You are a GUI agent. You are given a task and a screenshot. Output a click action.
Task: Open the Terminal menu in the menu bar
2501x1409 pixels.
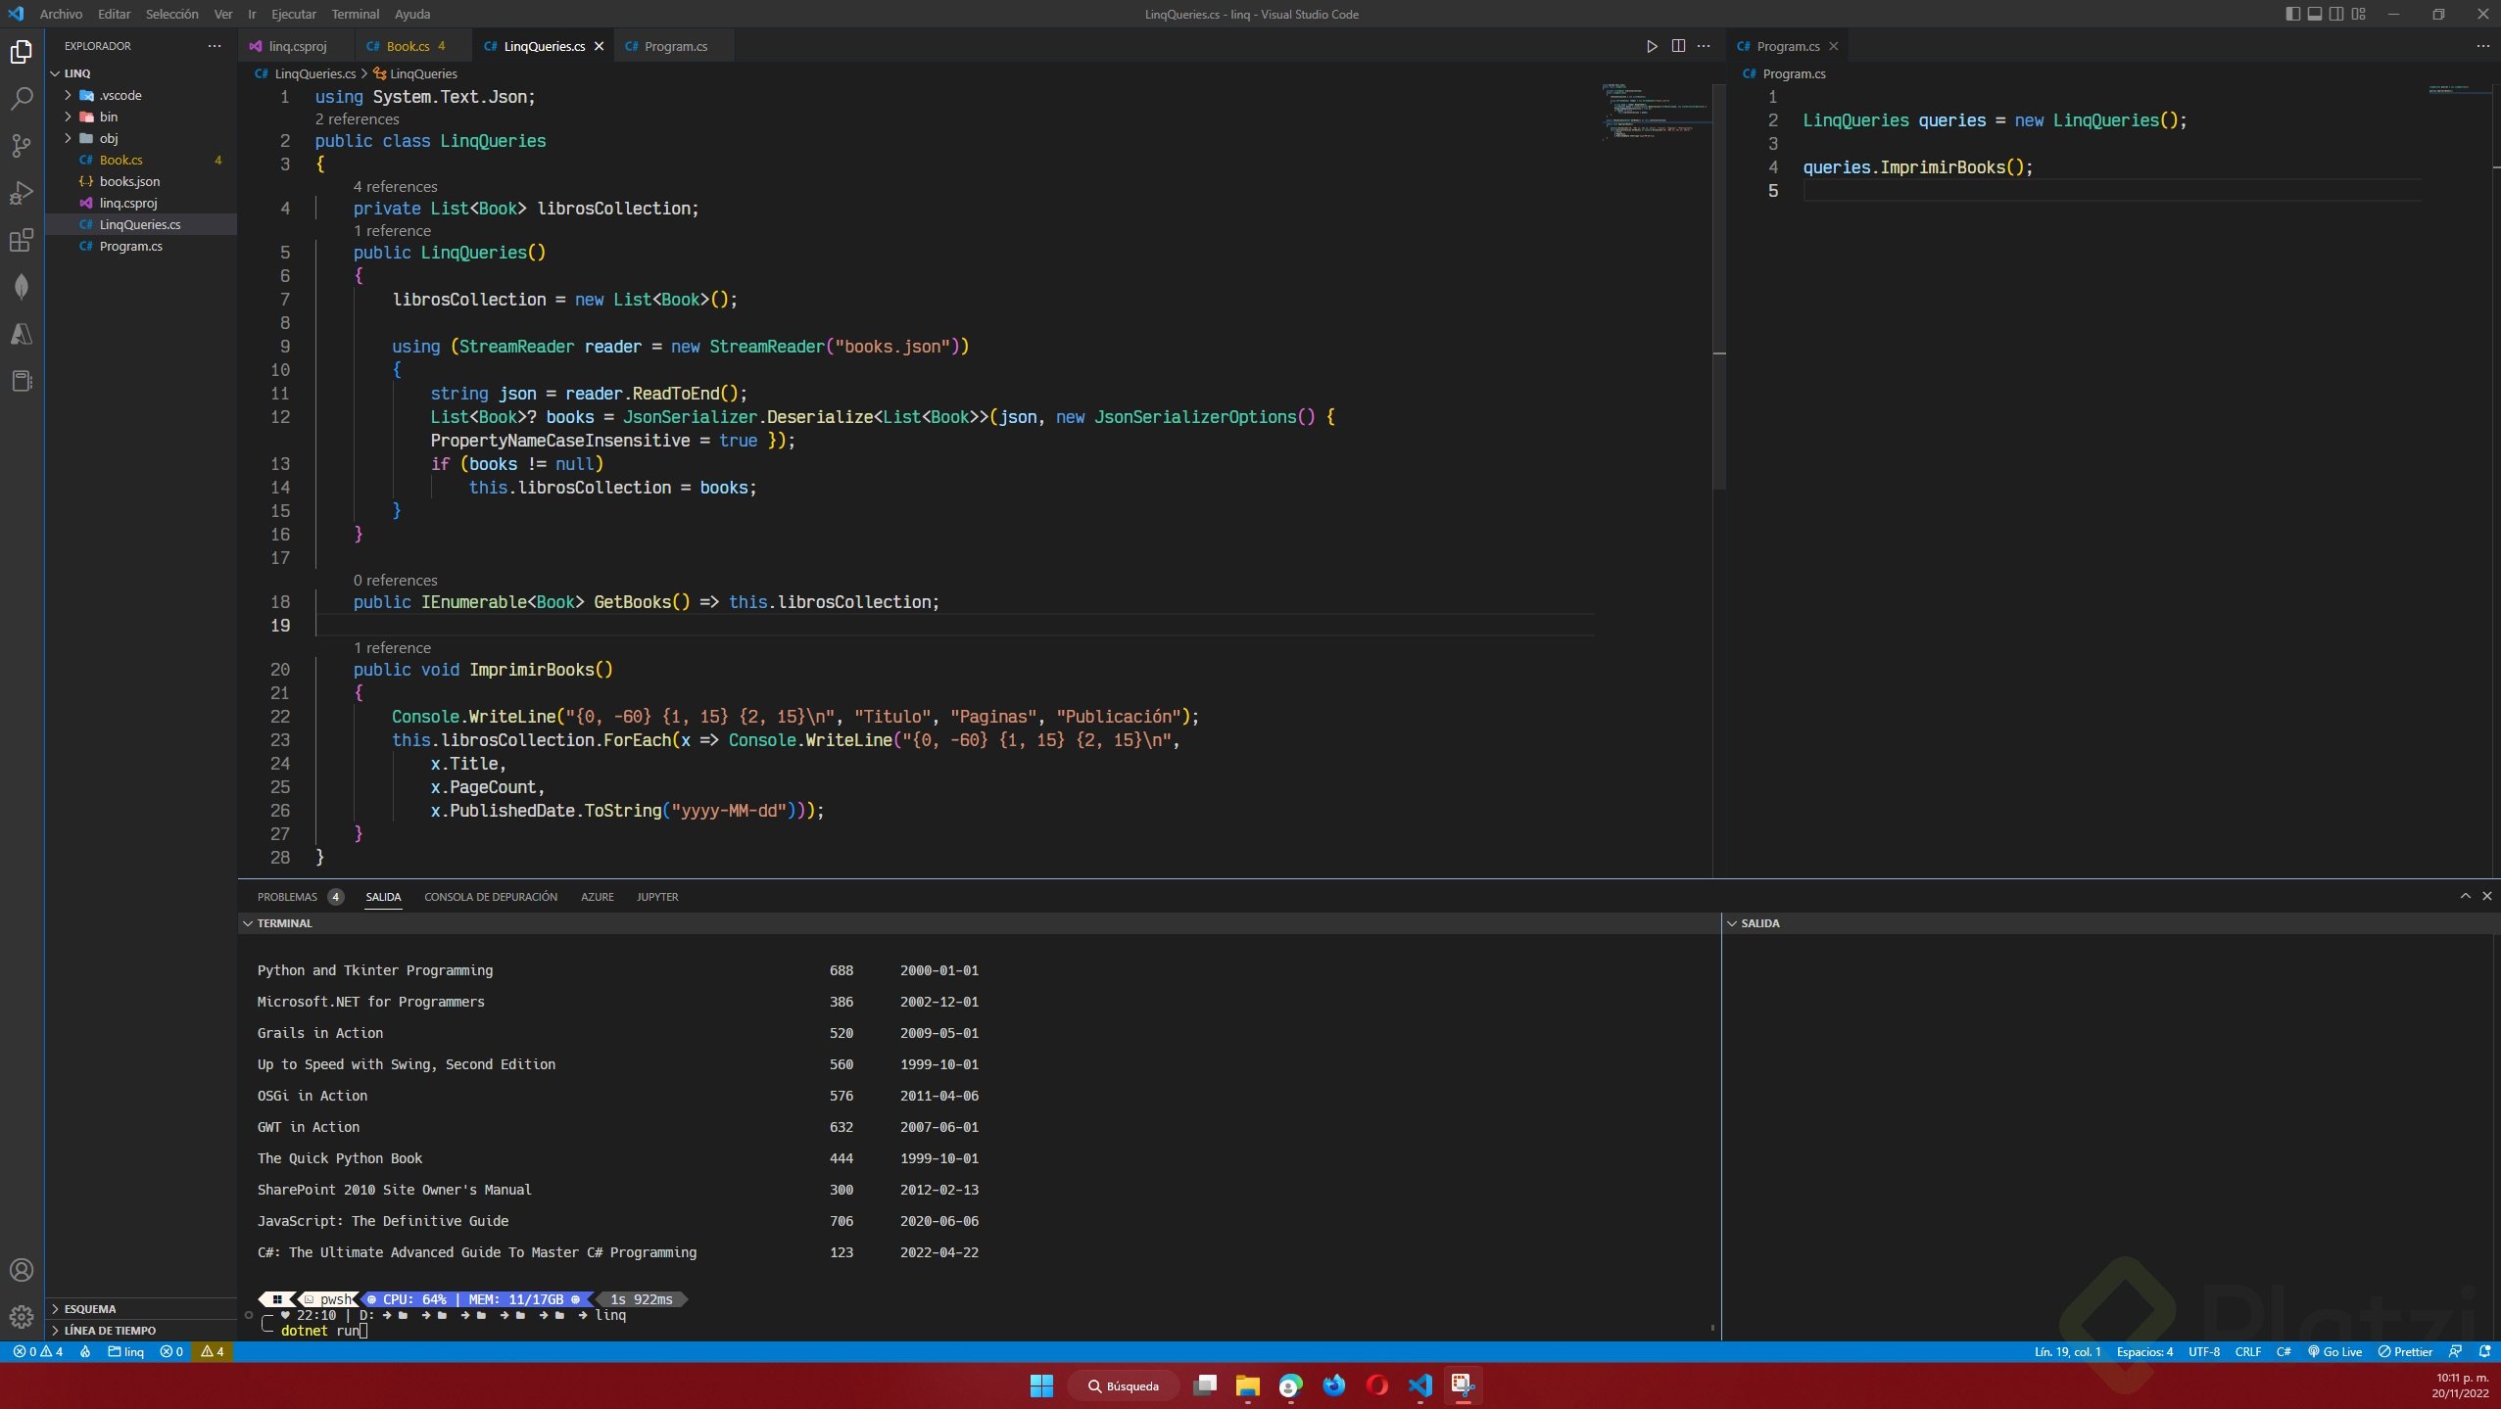pyautogui.click(x=355, y=14)
